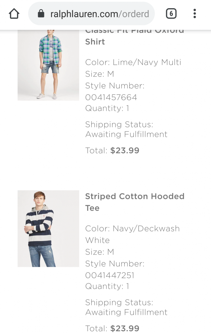Open the plaid Oxford shirt product image
This screenshot has height=333, width=211.
point(48,65)
